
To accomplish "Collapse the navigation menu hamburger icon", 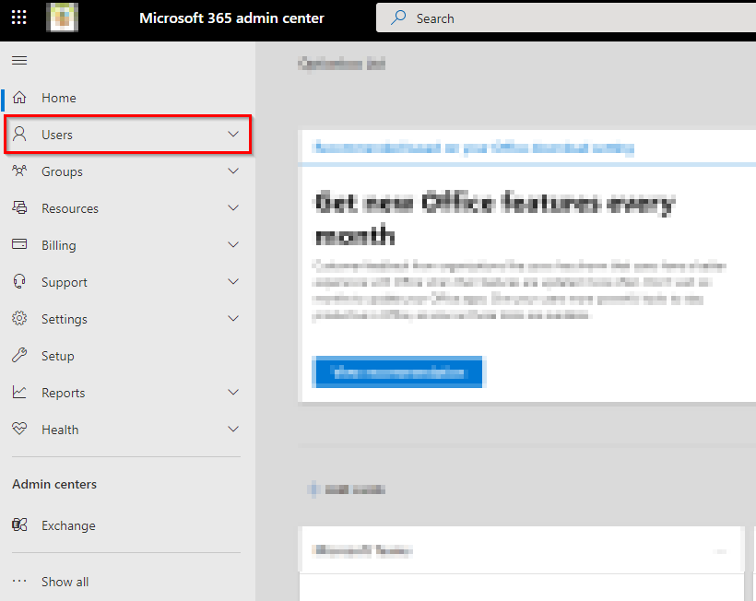I will (x=19, y=60).
